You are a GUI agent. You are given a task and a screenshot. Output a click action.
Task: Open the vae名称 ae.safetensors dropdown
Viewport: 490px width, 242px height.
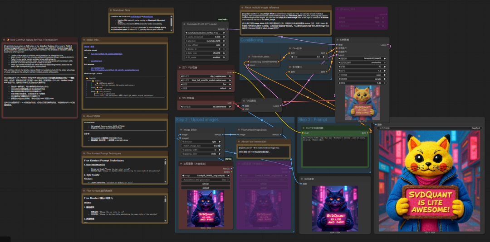pyautogui.click(x=206, y=107)
